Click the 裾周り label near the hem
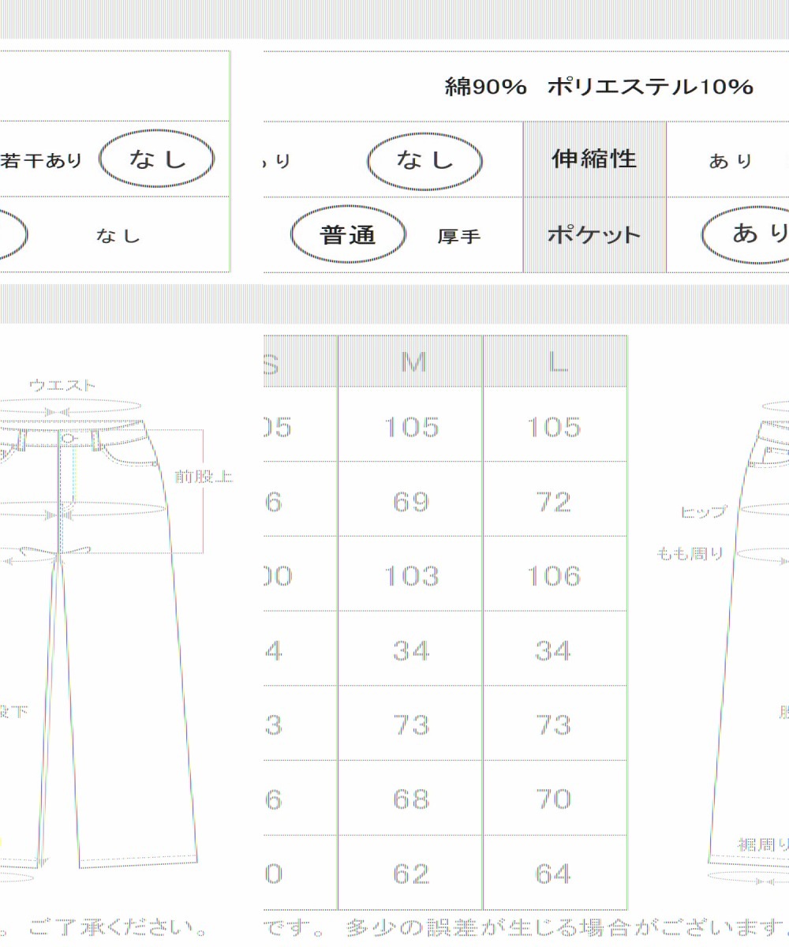789x947 pixels. click(x=762, y=844)
